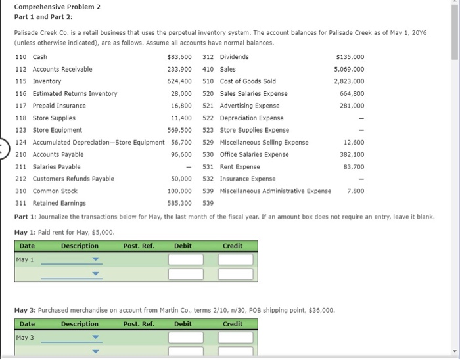
Task: Click May 1 first row Credit field
Action: point(235,259)
